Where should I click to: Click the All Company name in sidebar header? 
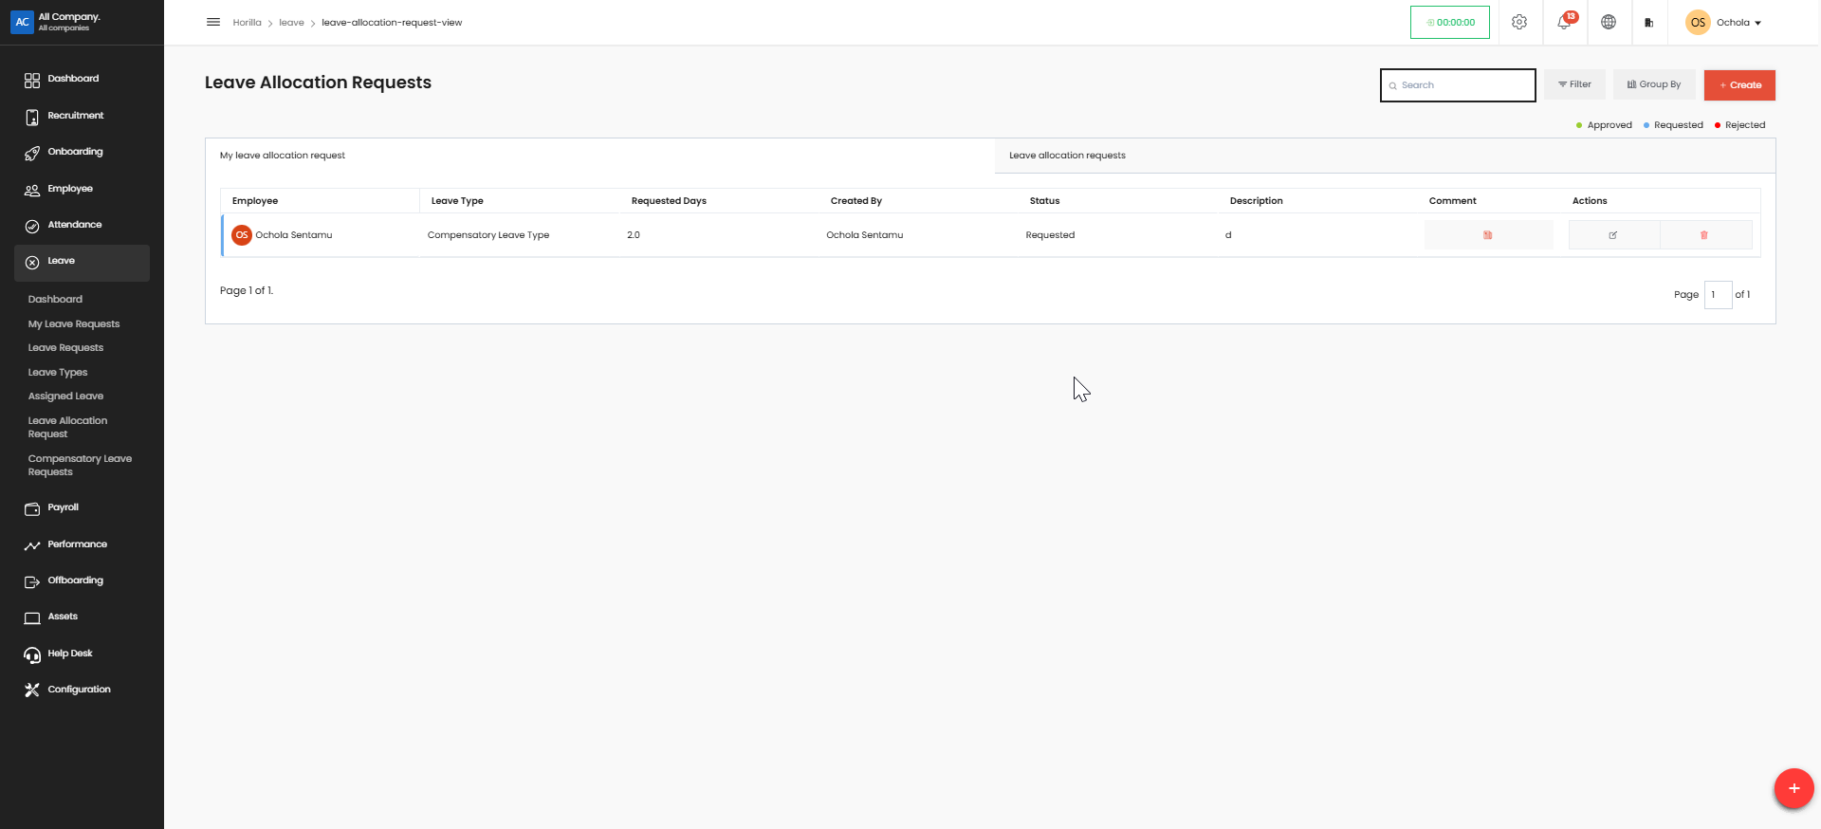(69, 17)
